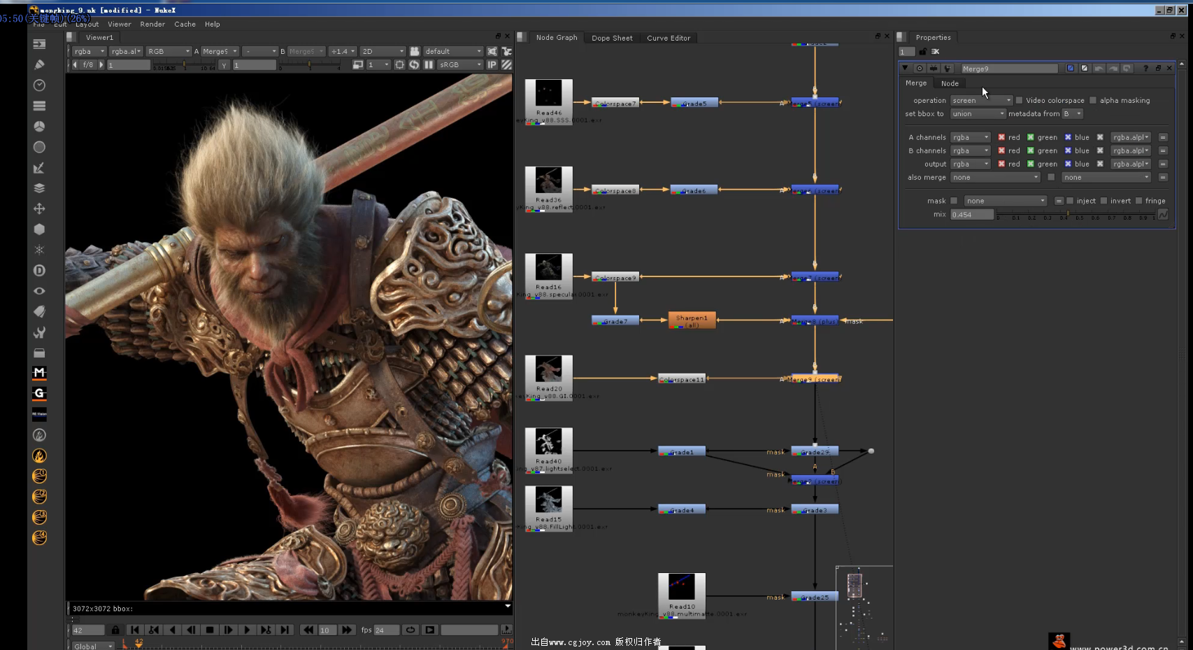Click the timeline loop mode button
This screenshot has height=650, width=1193.
[x=410, y=630]
